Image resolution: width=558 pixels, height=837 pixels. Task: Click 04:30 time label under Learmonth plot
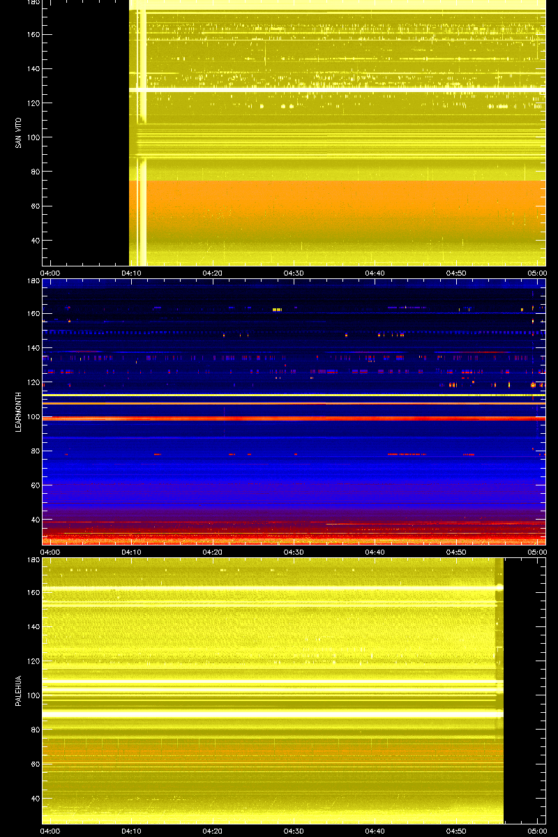point(294,552)
